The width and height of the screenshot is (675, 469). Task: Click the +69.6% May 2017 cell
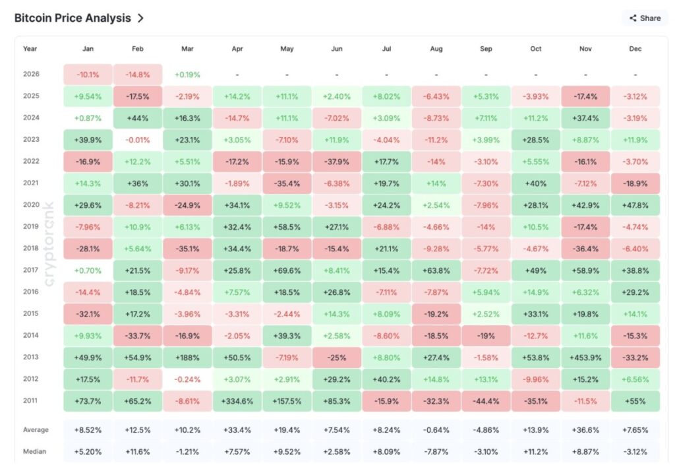(x=287, y=270)
